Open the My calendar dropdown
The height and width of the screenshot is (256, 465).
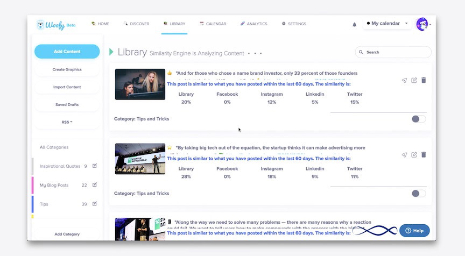click(x=387, y=24)
